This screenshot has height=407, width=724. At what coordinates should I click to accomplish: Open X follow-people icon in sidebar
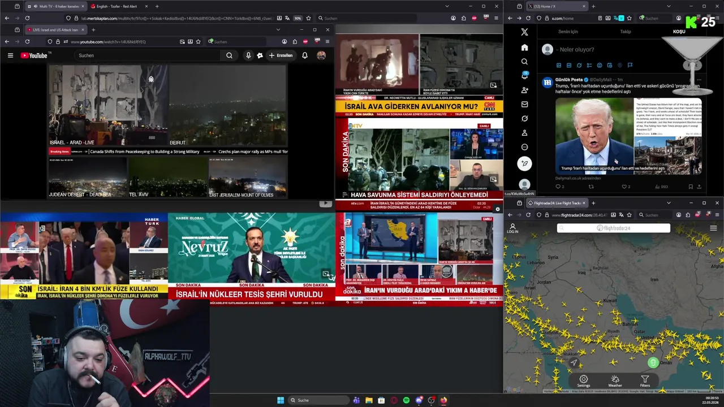[x=524, y=90]
